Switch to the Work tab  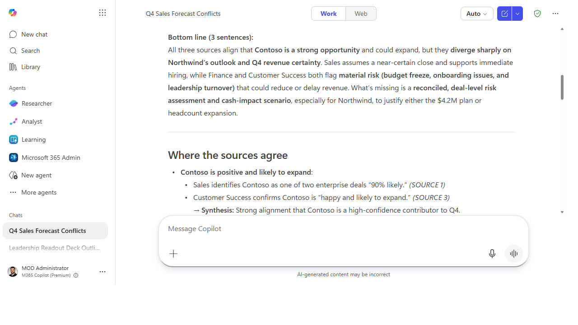328,14
